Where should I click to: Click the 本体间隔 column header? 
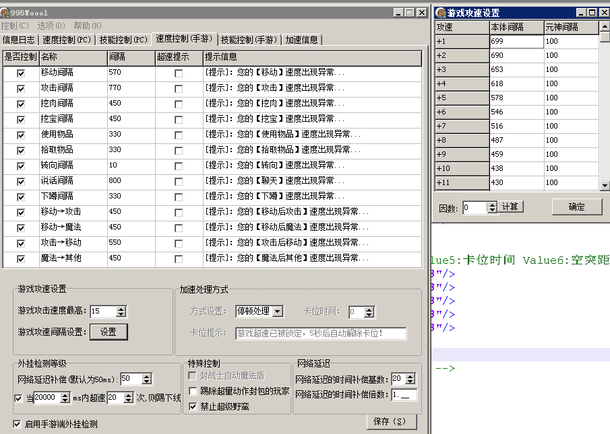point(516,27)
